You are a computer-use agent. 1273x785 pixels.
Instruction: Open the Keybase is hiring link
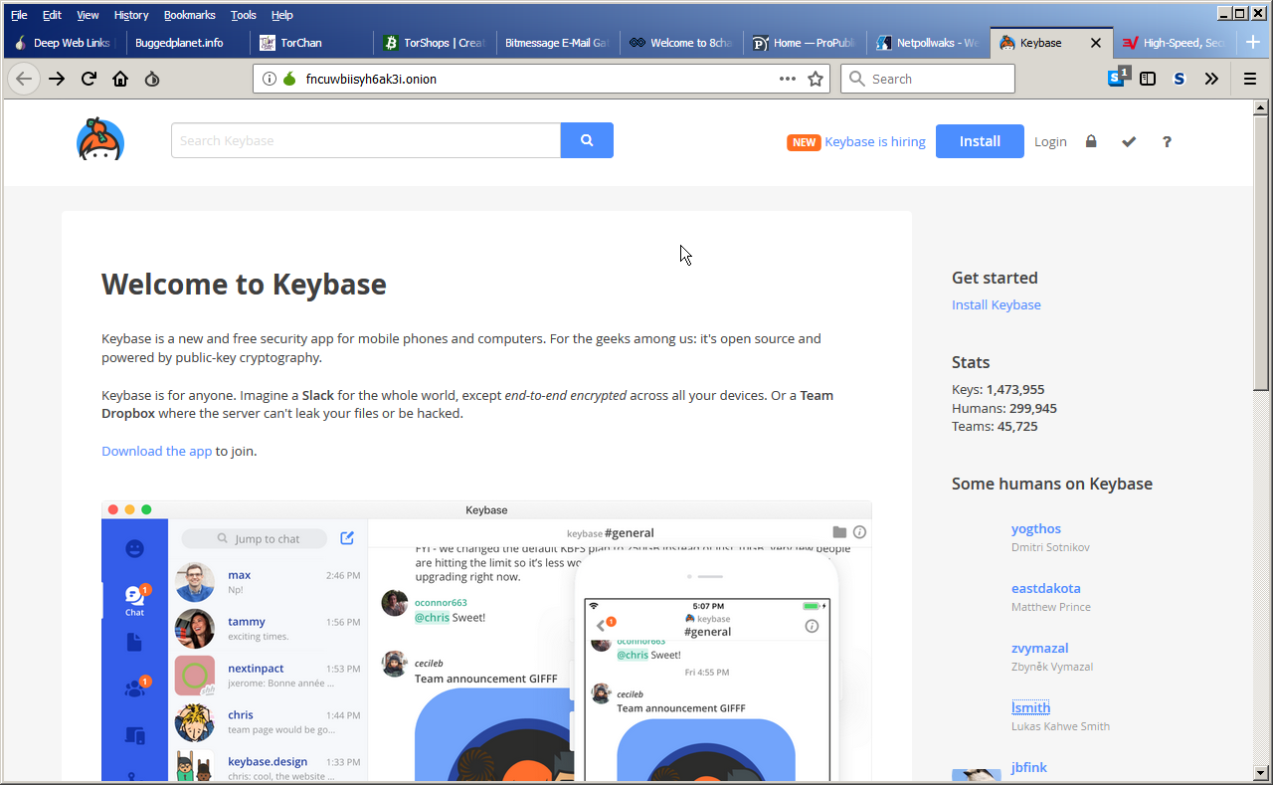click(875, 141)
